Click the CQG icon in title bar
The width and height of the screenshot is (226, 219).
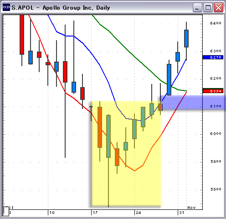click(6, 7)
